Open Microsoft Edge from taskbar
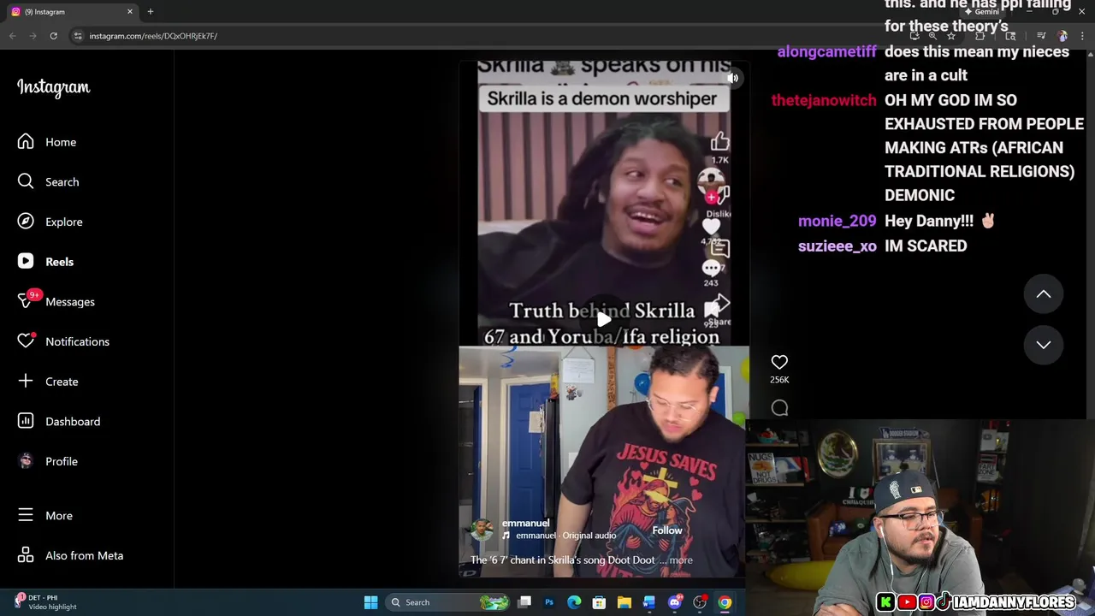1095x616 pixels. click(x=574, y=602)
